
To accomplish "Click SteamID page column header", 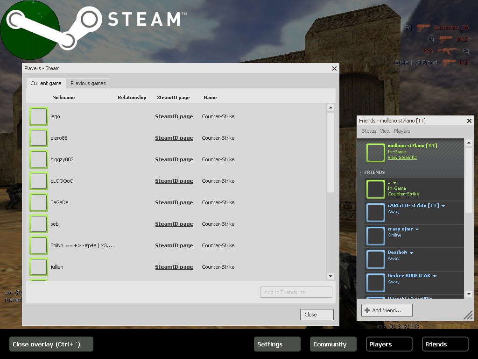I will 173,97.
